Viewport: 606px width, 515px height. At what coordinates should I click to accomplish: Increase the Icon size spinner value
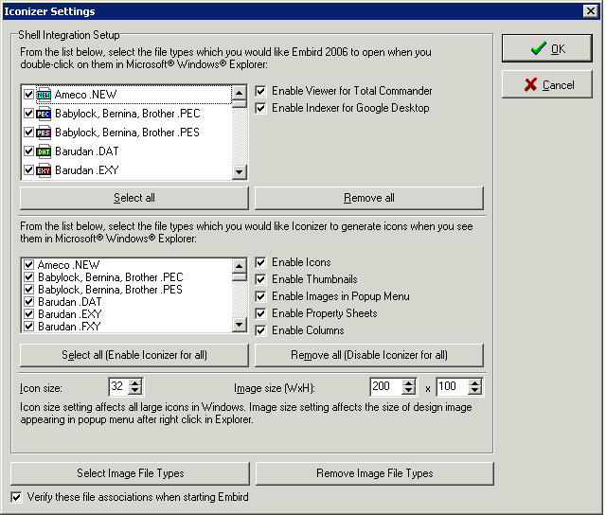134,382
